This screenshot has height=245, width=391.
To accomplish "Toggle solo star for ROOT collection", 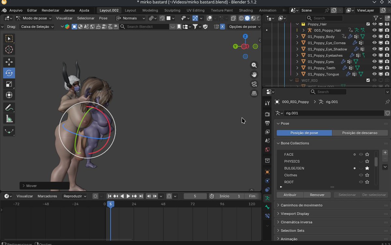I will pos(367,182).
